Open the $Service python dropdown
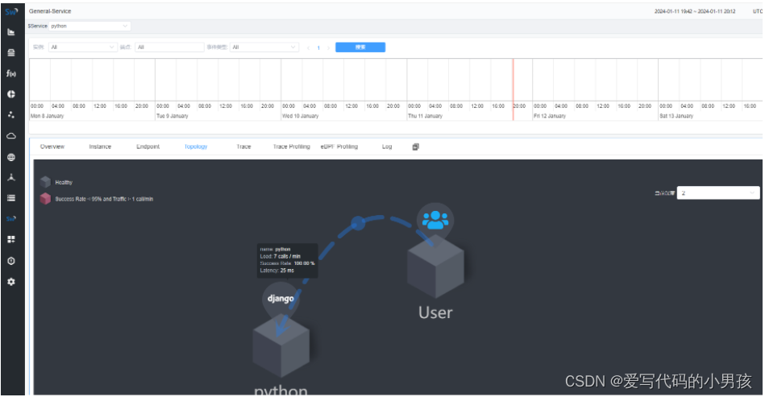 point(89,26)
